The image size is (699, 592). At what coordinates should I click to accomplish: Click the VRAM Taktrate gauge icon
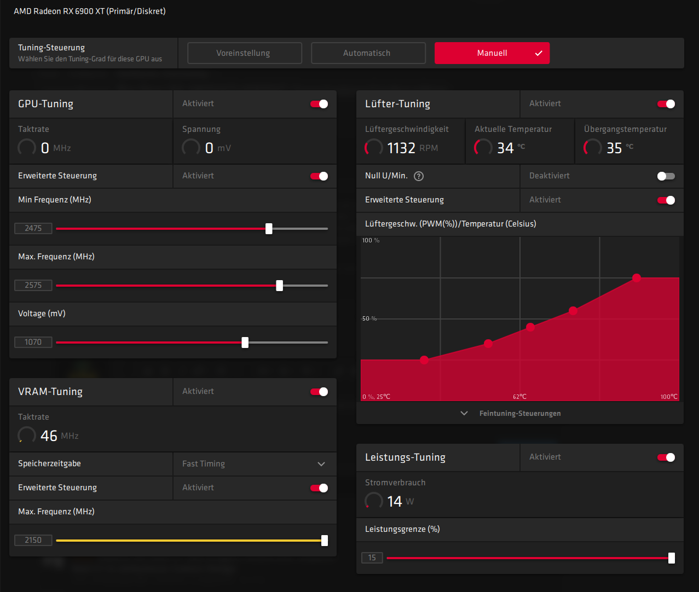tap(27, 435)
